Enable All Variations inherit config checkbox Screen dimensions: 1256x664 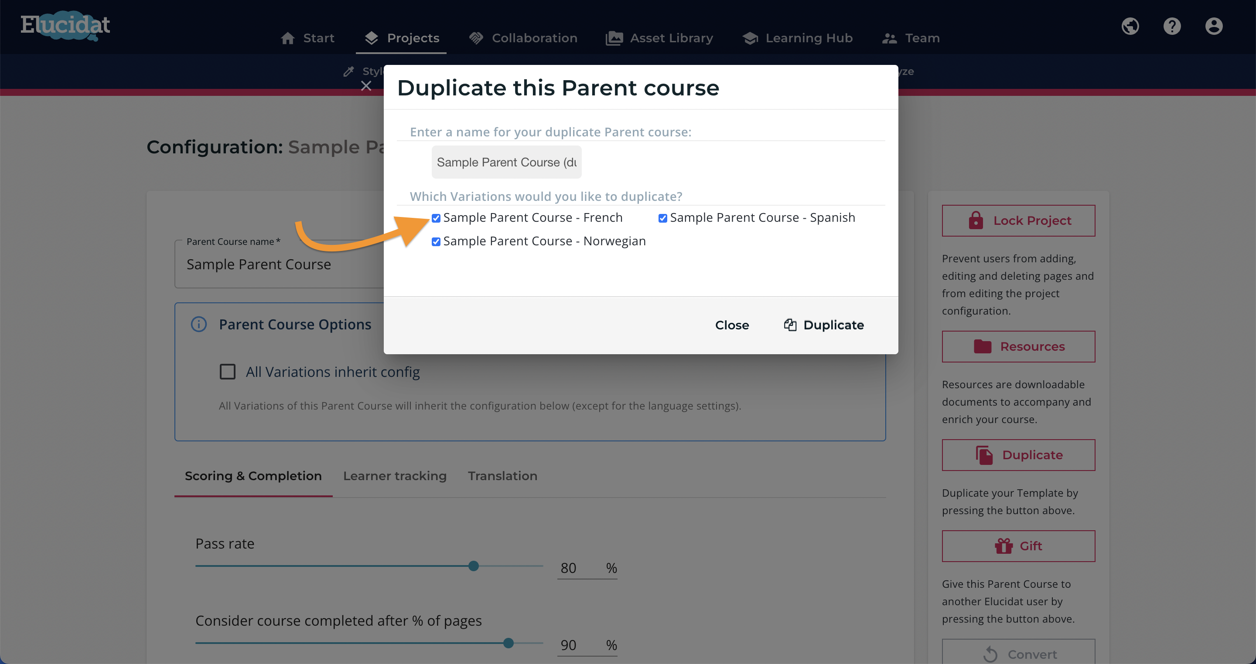coord(228,372)
